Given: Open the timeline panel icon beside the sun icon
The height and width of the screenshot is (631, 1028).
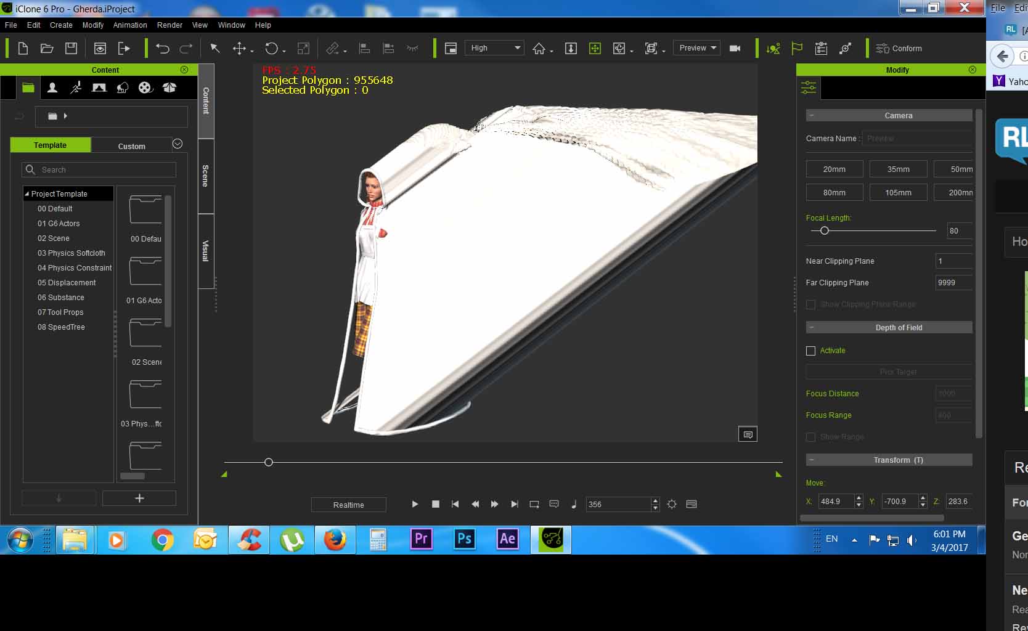Looking at the screenshot, I should pos(691,504).
